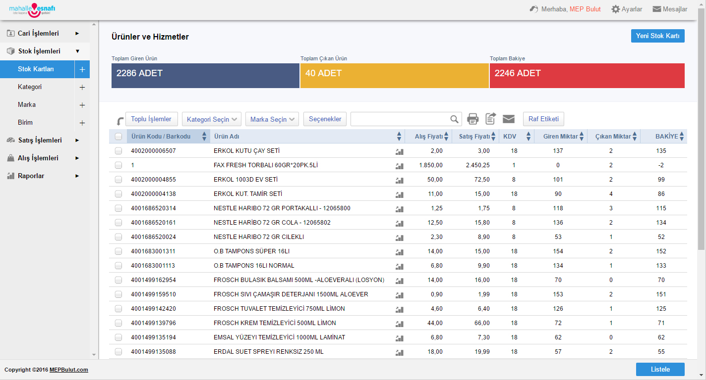Image resolution: width=706 pixels, height=380 pixels.
Task: Sort by Alış Fiyatı column
Action: [428, 137]
